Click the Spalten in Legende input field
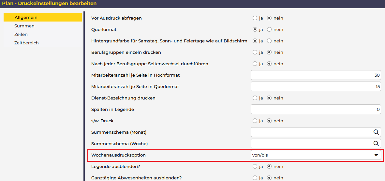Image resolution: width=385 pixels, height=181 pixels. point(316,110)
